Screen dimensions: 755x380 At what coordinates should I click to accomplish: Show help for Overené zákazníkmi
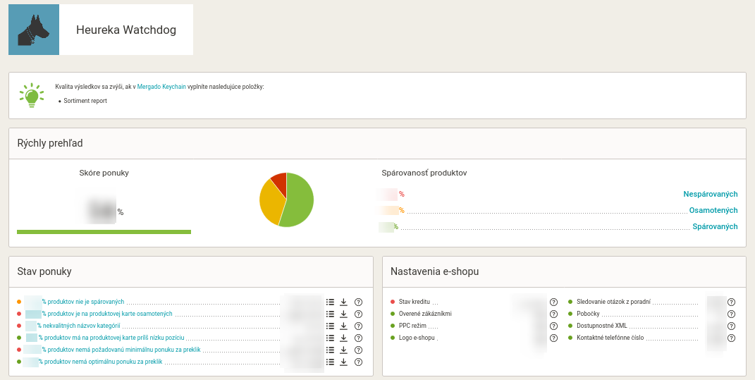click(x=553, y=314)
